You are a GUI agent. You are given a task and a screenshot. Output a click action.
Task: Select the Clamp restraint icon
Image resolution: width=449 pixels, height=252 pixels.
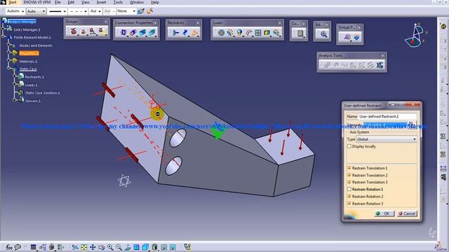(175, 33)
